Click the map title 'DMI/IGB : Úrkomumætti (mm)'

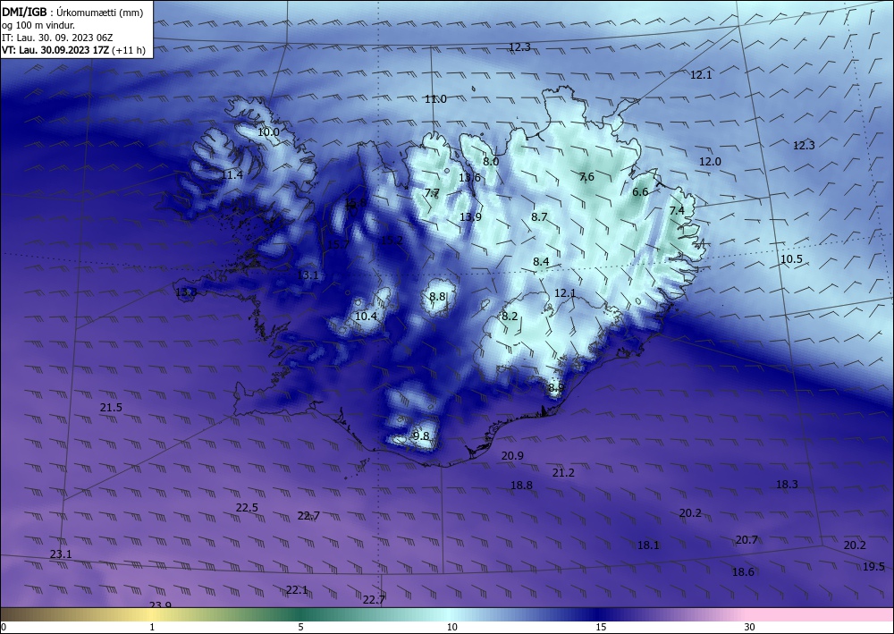click(x=72, y=13)
